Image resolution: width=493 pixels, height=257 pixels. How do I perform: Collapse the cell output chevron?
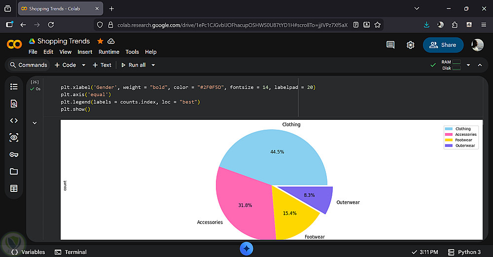pos(35,123)
